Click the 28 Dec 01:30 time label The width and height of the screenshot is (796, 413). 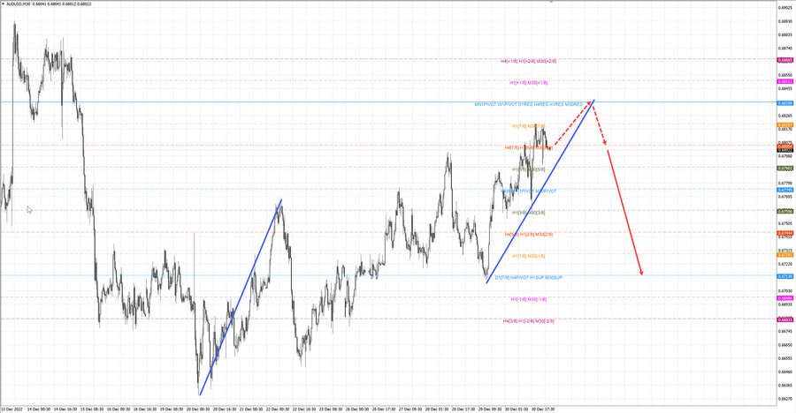(x=437, y=409)
